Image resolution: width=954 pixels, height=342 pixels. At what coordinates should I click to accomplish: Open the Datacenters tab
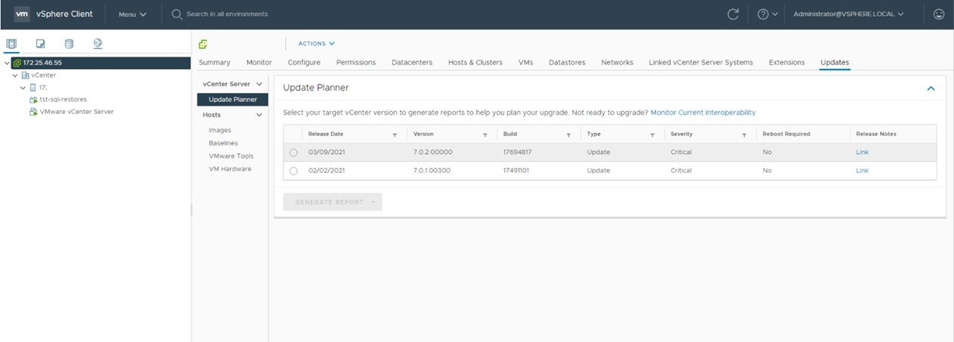412,63
